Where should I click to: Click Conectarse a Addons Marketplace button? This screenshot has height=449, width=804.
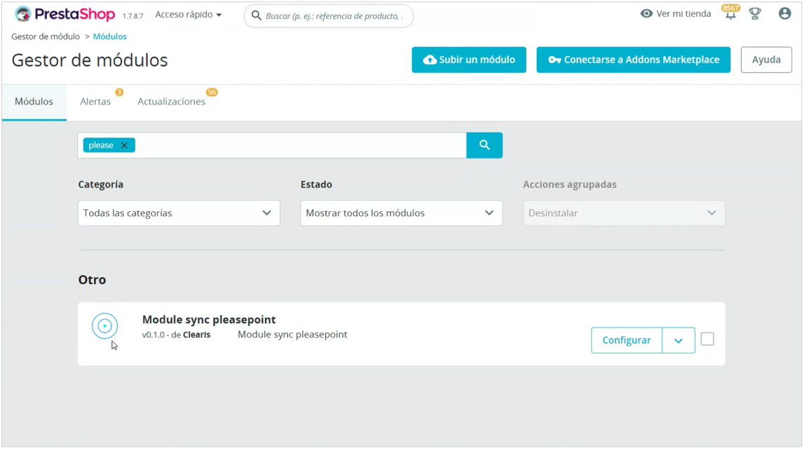(x=633, y=60)
